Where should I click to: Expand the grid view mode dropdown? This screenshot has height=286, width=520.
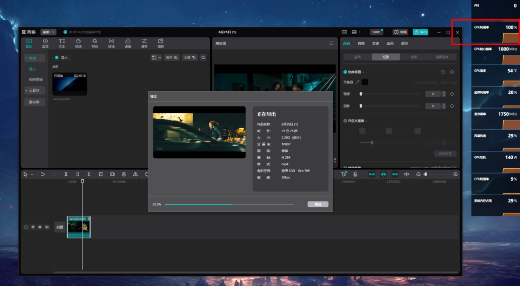pos(156,57)
